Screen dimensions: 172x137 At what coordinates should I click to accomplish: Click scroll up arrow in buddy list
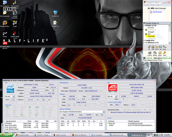point(170,25)
